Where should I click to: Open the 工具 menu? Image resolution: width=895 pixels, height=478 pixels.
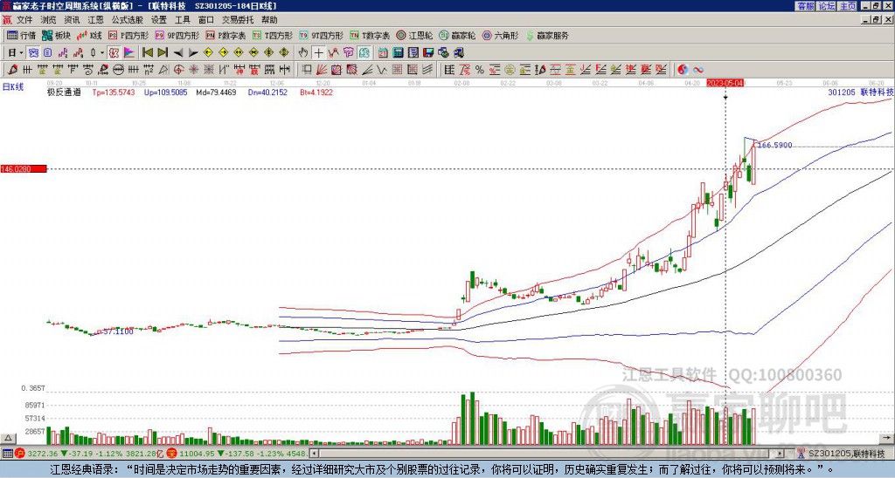182,20
